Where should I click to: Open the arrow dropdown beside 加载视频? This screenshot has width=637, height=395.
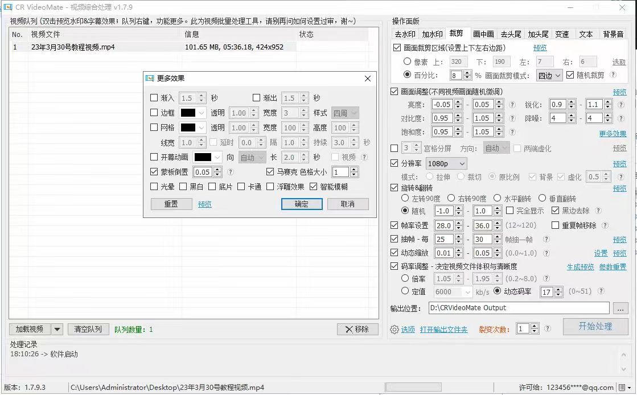pyautogui.click(x=57, y=329)
